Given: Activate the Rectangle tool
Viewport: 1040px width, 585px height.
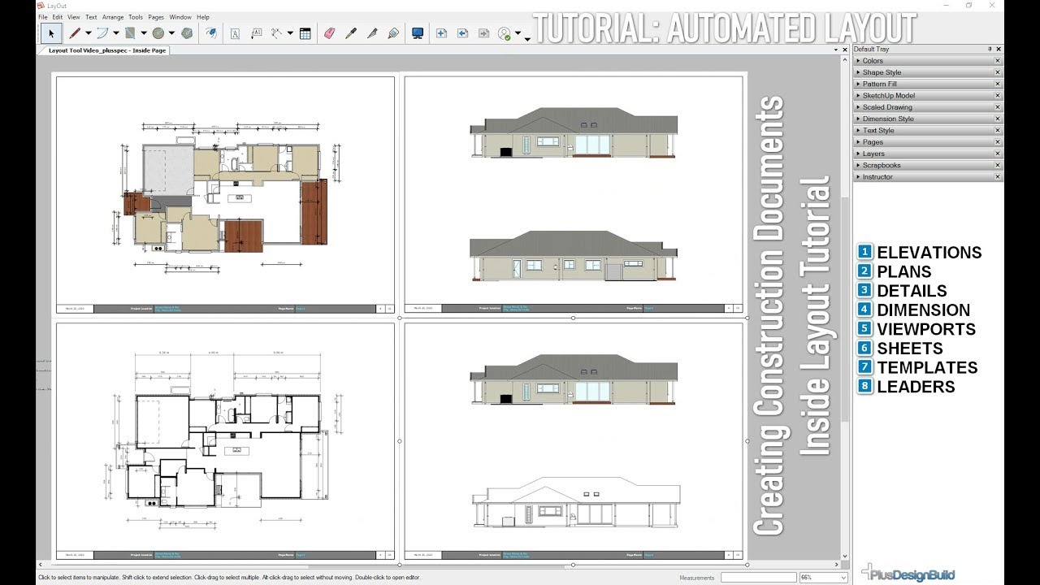Looking at the screenshot, I should 130,33.
